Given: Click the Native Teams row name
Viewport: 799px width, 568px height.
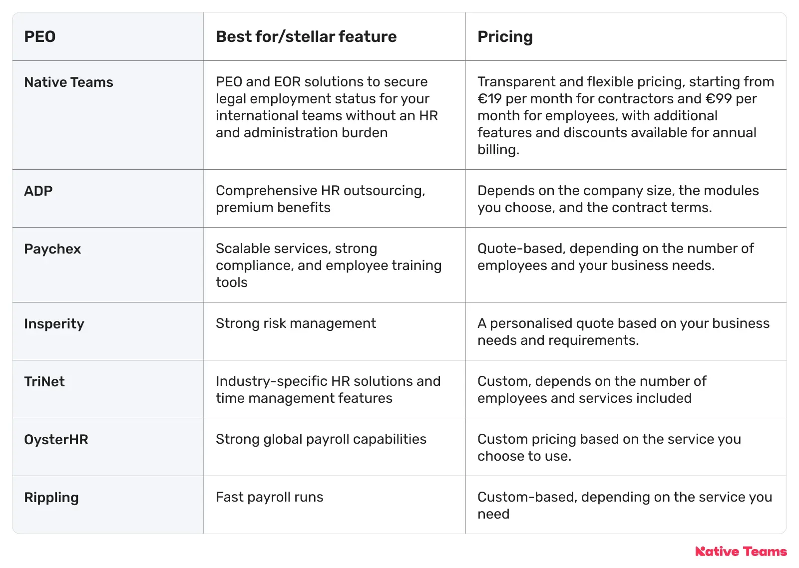Looking at the screenshot, I should point(69,82).
